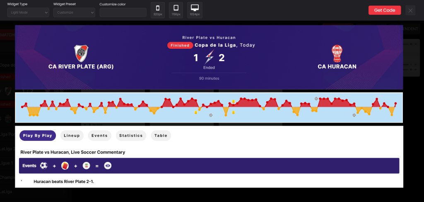This screenshot has width=424, height=202.
Task: Click the River Plate team crest
Action: [x=81, y=53]
